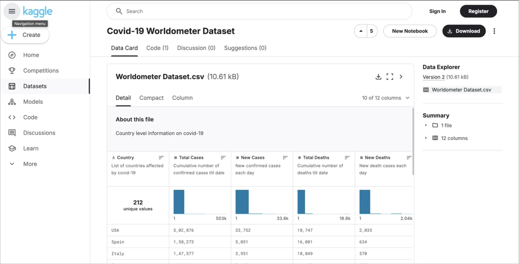Click the Create button

point(25,35)
